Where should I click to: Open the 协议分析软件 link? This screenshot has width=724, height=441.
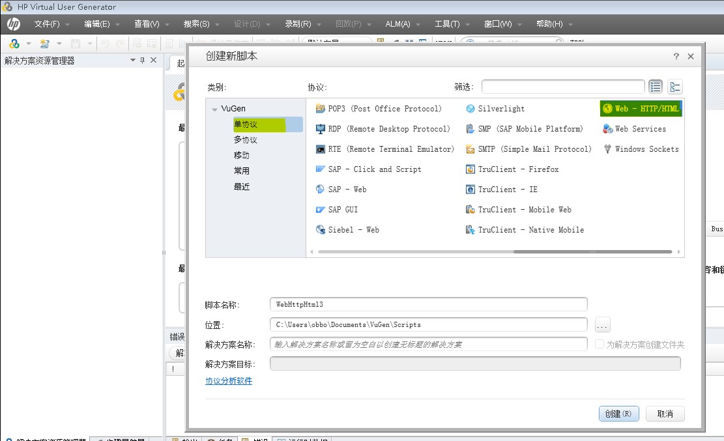click(x=229, y=381)
